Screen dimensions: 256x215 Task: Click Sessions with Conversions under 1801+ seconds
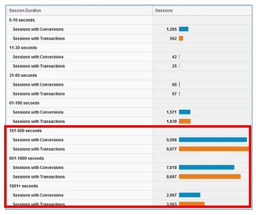point(38,195)
